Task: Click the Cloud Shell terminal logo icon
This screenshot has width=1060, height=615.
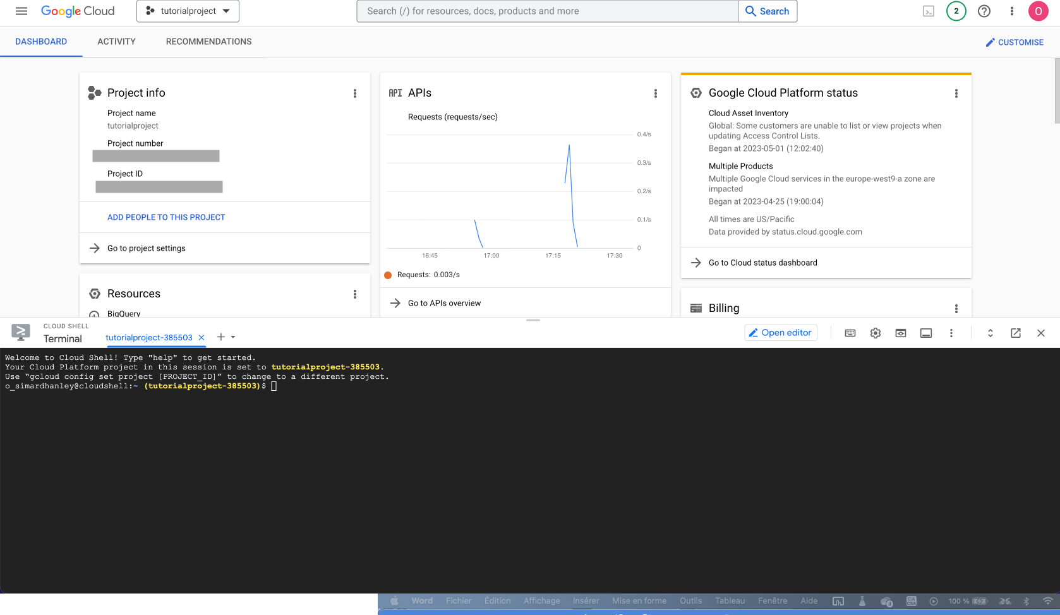Action: click(21, 332)
